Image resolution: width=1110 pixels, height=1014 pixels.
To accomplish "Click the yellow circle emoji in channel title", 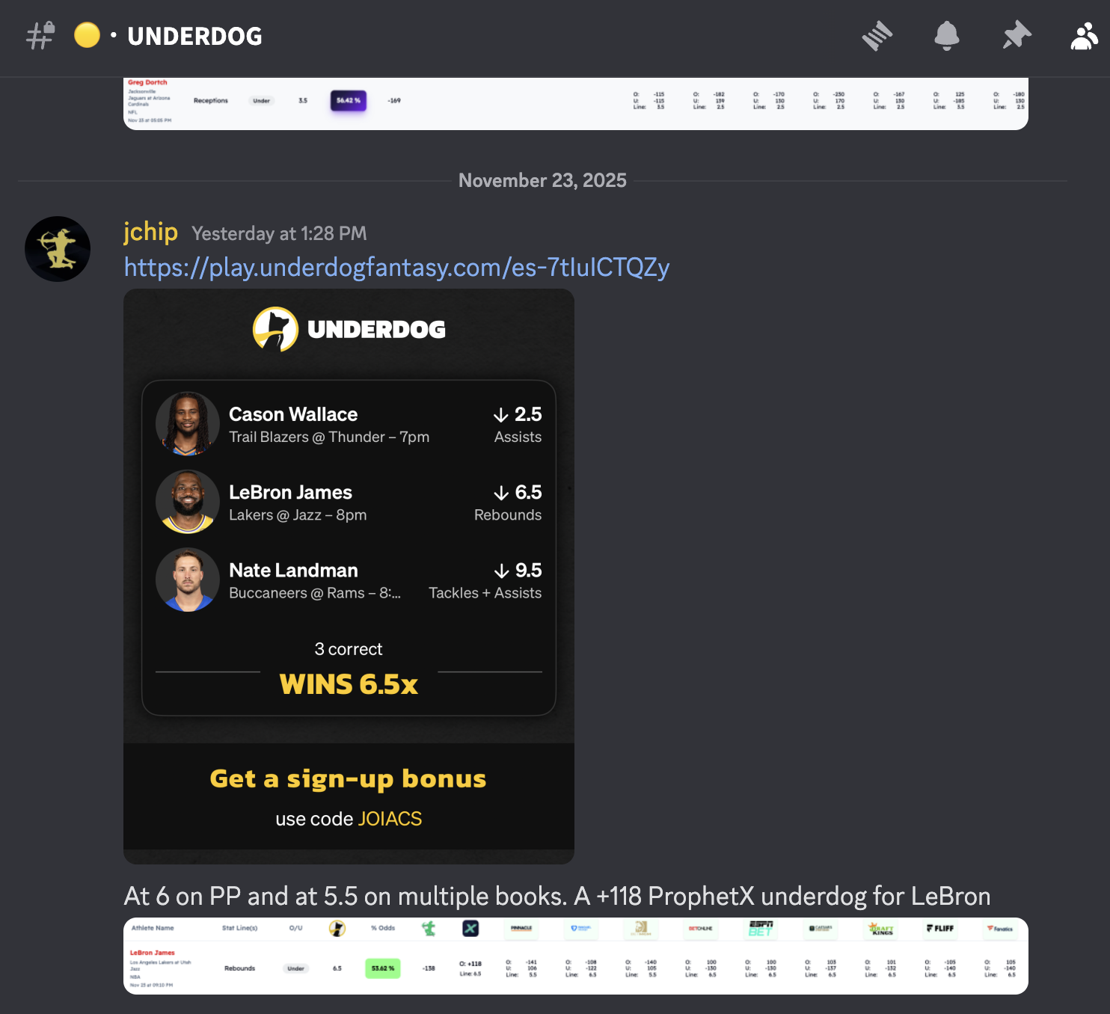I will (87, 35).
